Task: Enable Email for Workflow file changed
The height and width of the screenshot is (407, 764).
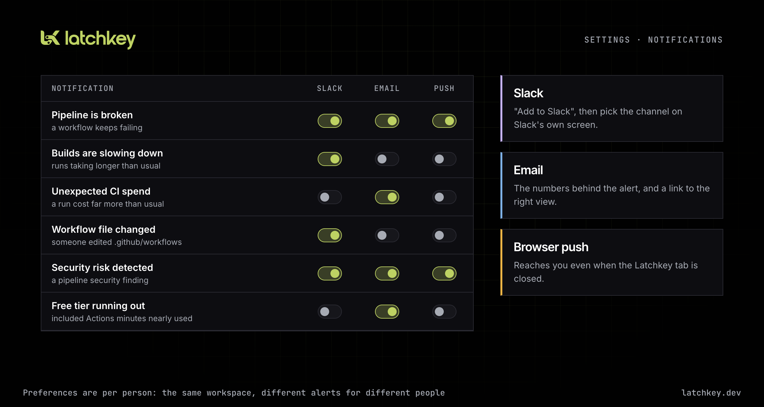Action: click(x=387, y=235)
